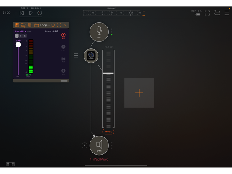Image resolution: width=232 pixels, height=174 pixels.
Task: Click the 001:1 transport position counter
Action: coord(24,8)
